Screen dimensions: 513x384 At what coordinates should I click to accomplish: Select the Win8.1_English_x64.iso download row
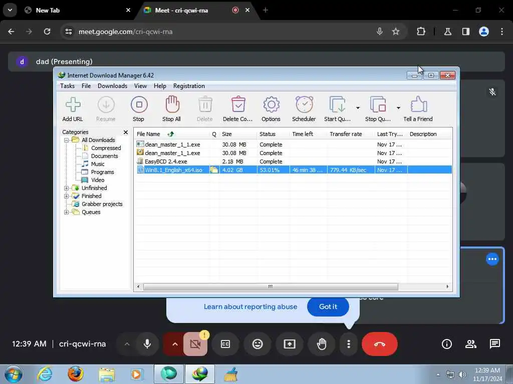point(294,170)
